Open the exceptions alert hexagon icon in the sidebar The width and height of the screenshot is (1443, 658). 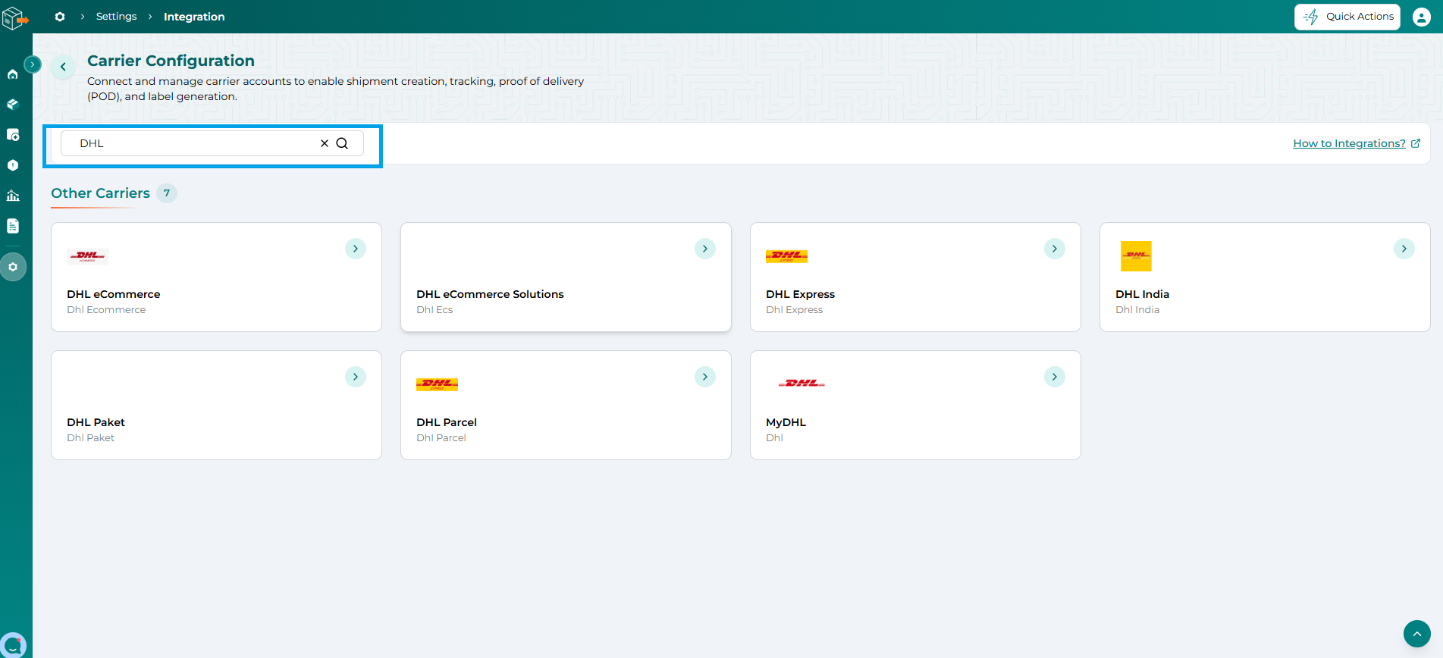coord(13,165)
